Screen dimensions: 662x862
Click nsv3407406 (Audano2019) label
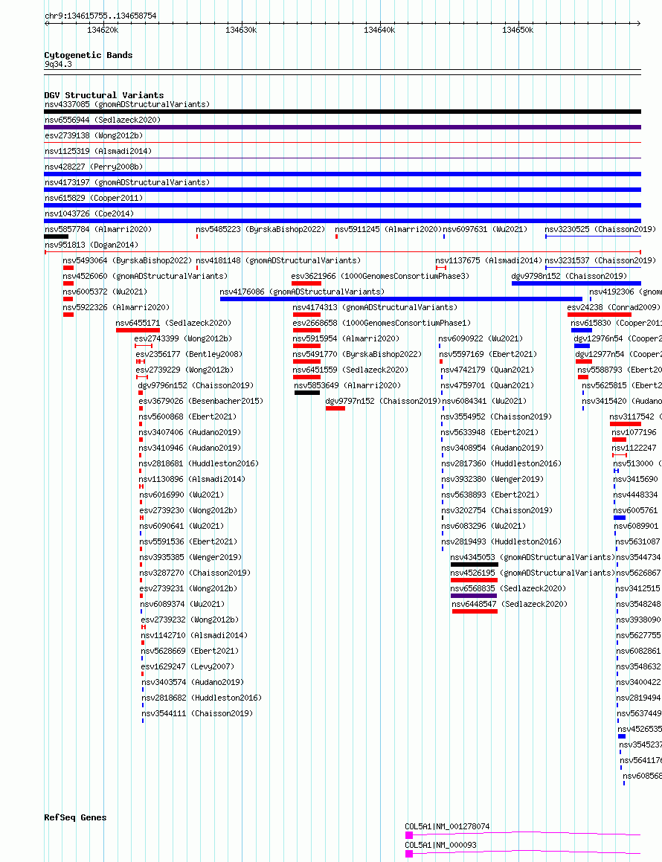(190, 432)
